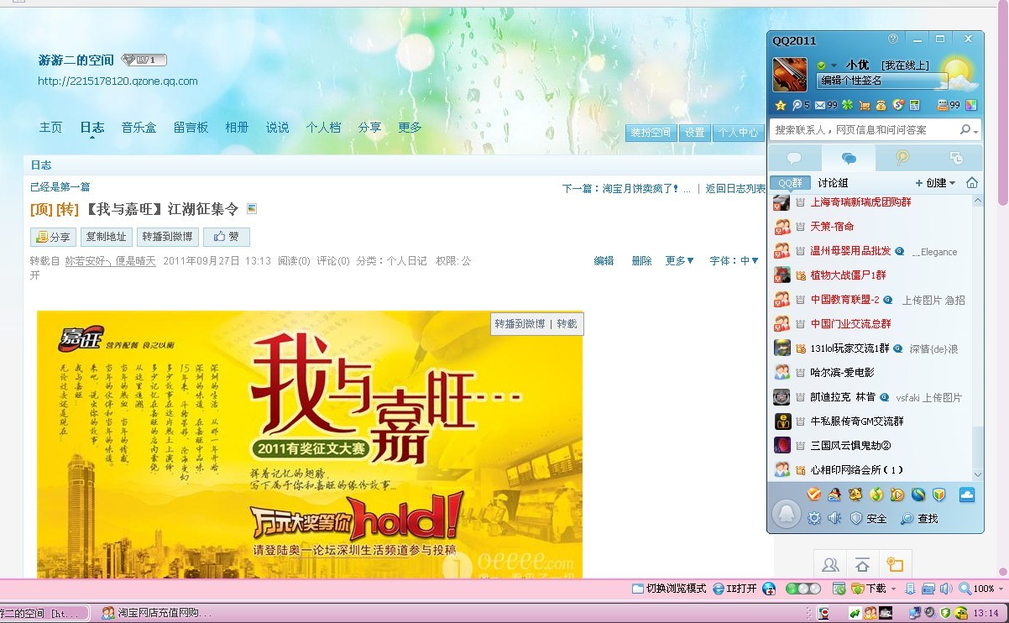The width and height of the screenshot is (1009, 623).
Task: Open the QQ main menu penguin button
Action: tap(786, 513)
